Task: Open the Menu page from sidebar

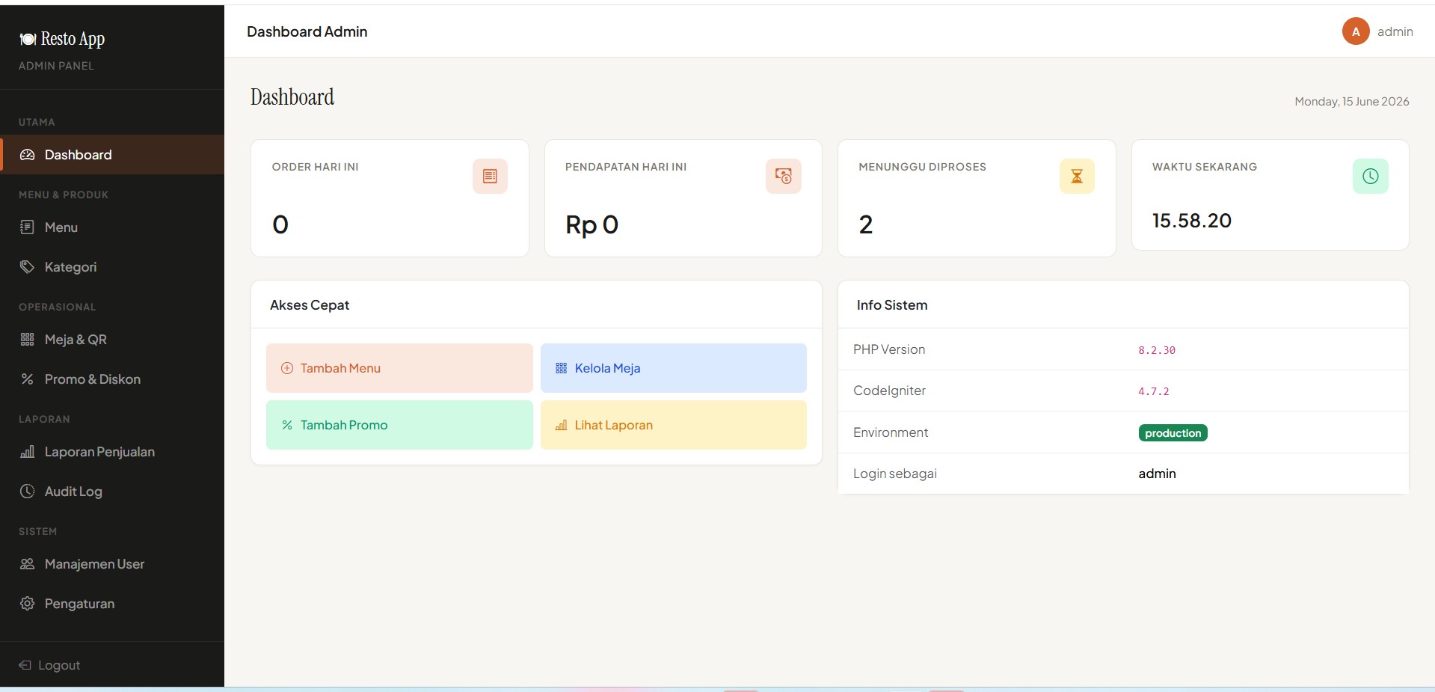Action: (x=112, y=227)
